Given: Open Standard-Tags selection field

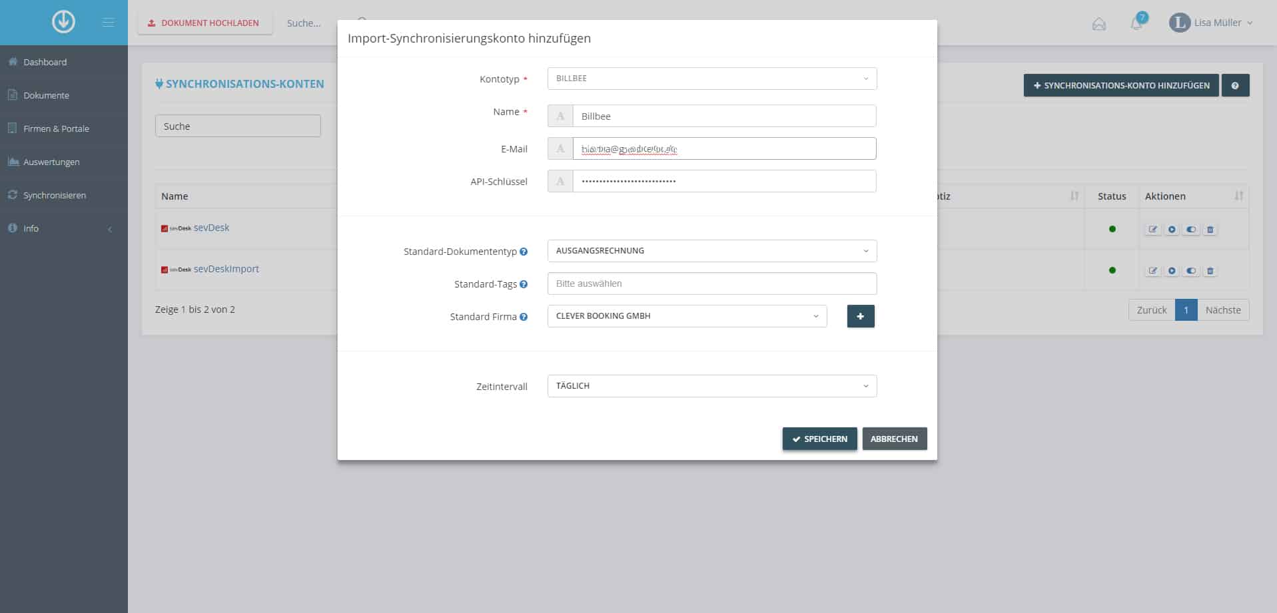Looking at the screenshot, I should (x=712, y=284).
